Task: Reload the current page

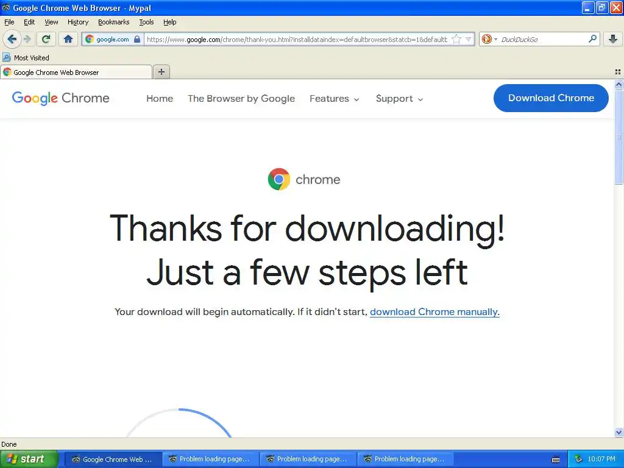Action: (x=46, y=39)
